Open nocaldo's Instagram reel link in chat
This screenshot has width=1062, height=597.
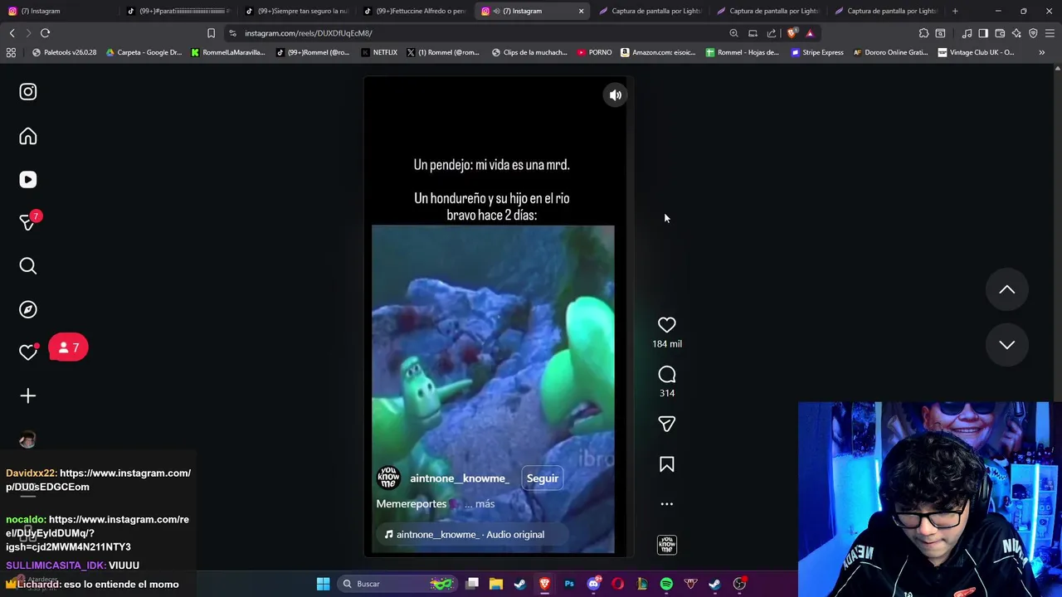(x=97, y=533)
